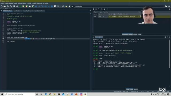
Task: Select the Console IPython bottom tab
Action: [x=129, y=89]
